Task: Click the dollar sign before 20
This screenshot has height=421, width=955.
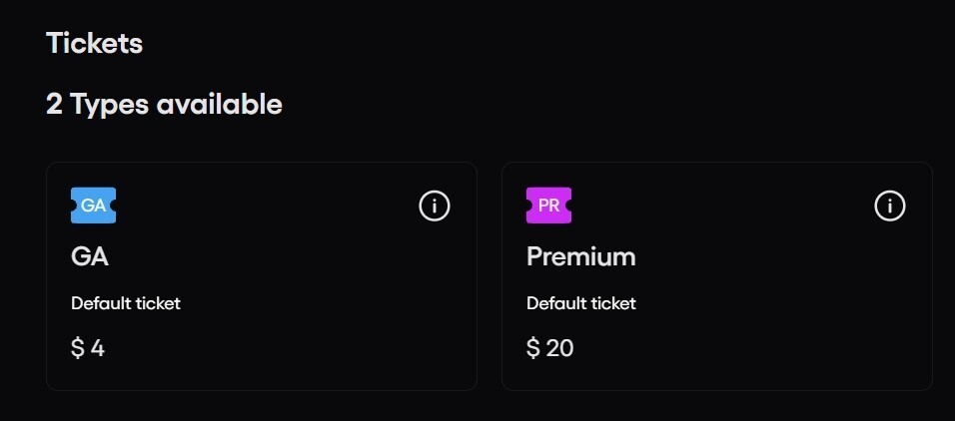Action: 532,348
